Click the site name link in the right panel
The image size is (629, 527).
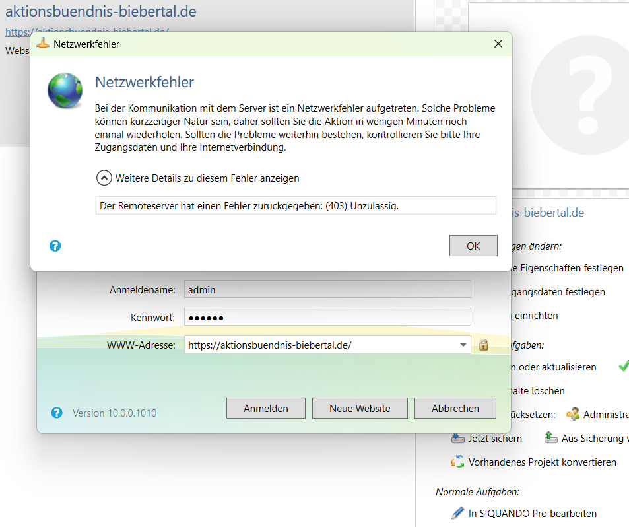pos(548,213)
